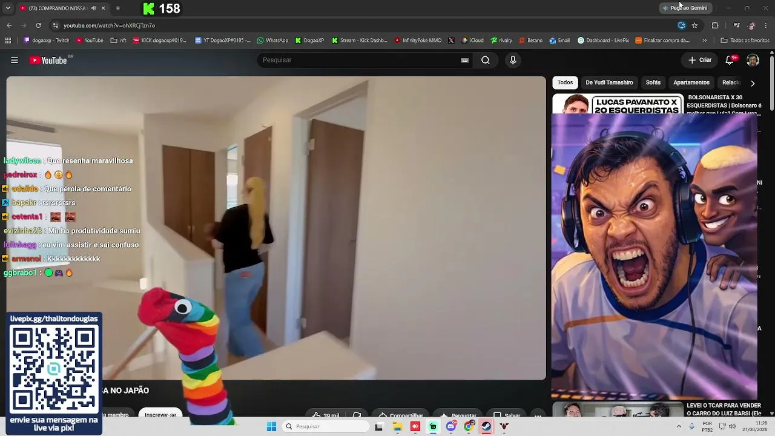Viewport: 775px width, 436px height.
Task: Open the on-screen keyboard icon in search
Action: (464, 60)
